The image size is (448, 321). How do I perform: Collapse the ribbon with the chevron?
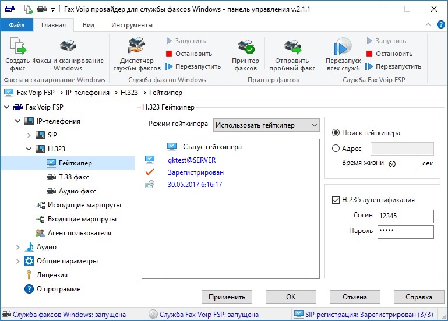(x=428, y=24)
